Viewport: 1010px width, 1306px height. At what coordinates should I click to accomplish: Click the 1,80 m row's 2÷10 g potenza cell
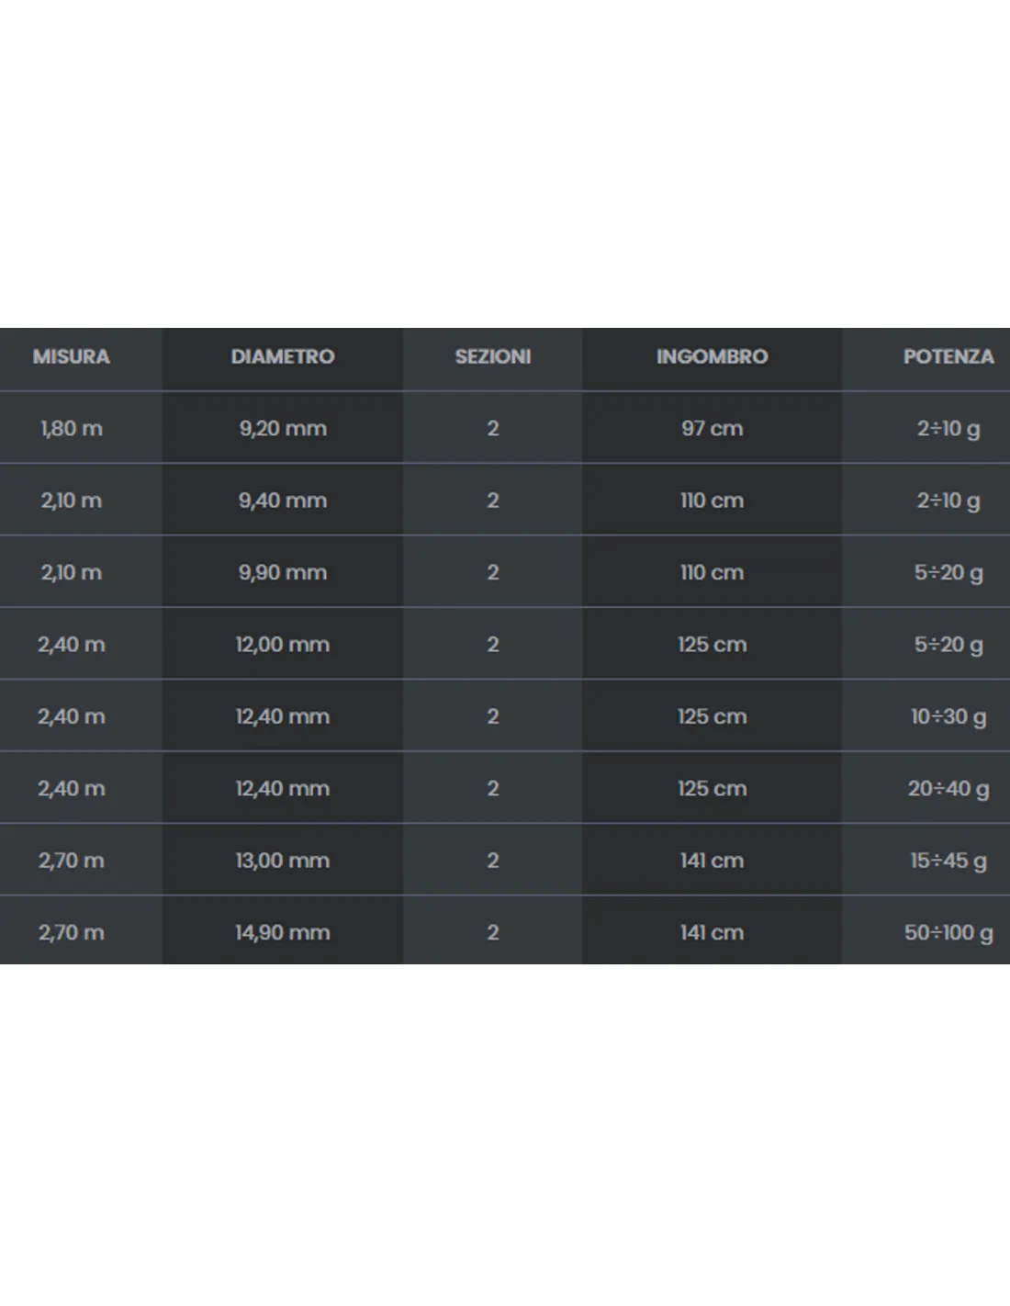tap(948, 429)
